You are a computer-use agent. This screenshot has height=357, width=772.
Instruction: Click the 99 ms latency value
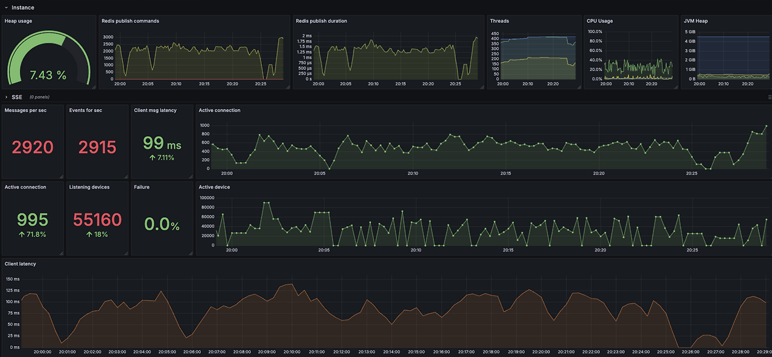(x=162, y=143)
